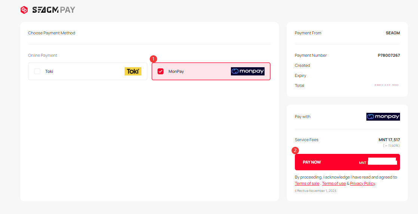The height and width of the screenshot is (214, 418).
Task: Select the MonPay option label text
Action: pos(176,71)
